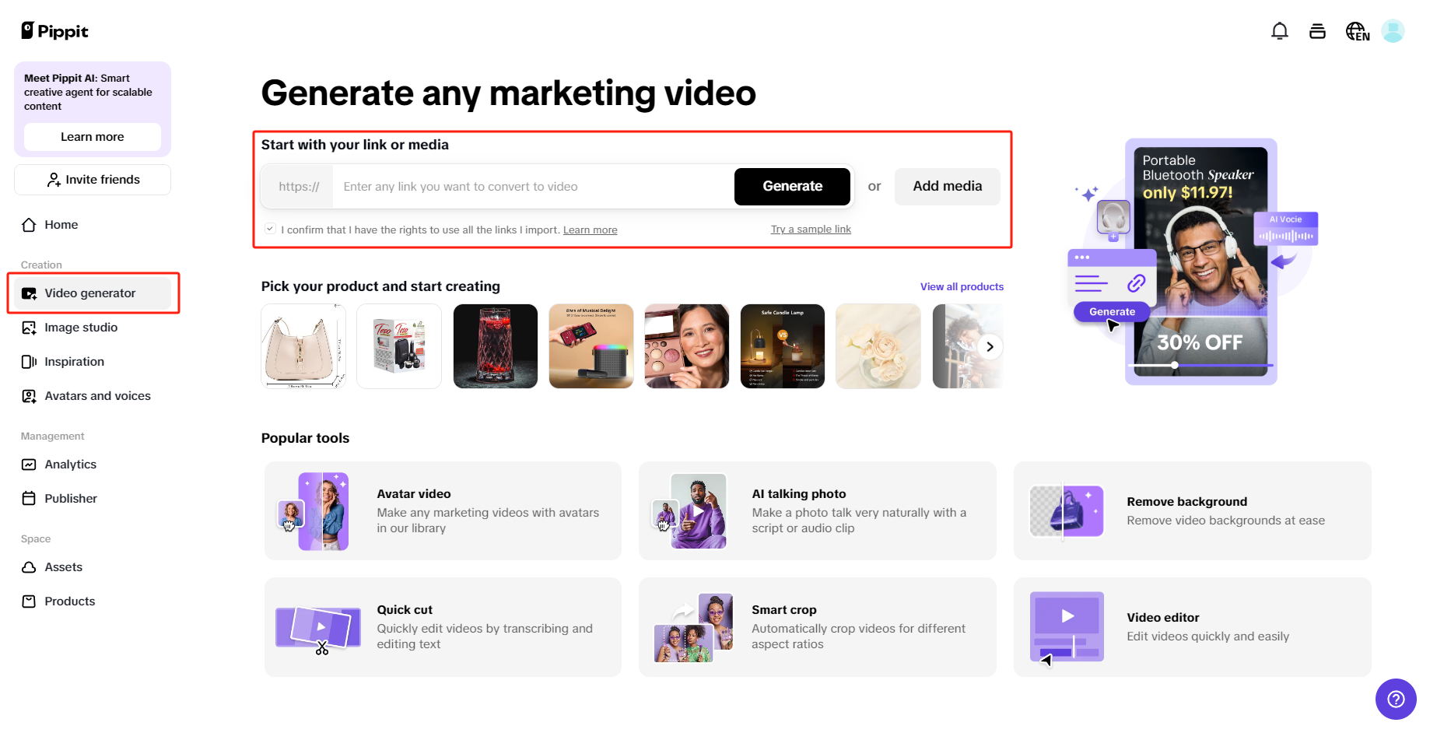This screenshot has width=1451, height=754.
Task: Open Assets in the Space section
Action: pos(63,567)
